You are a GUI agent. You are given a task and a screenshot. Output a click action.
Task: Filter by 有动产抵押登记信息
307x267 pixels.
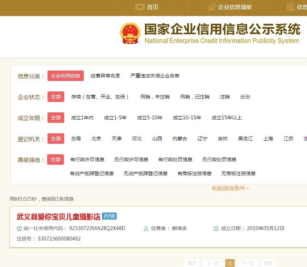point(92,173)
